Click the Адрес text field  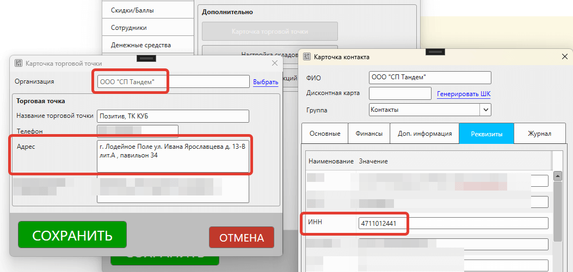[x=172, y=155]
